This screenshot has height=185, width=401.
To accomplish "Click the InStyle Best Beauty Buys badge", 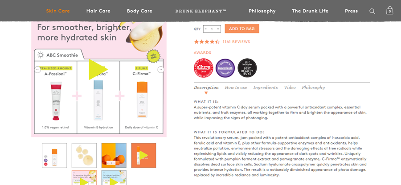I will pyautogui.click(x=247, y=68).
